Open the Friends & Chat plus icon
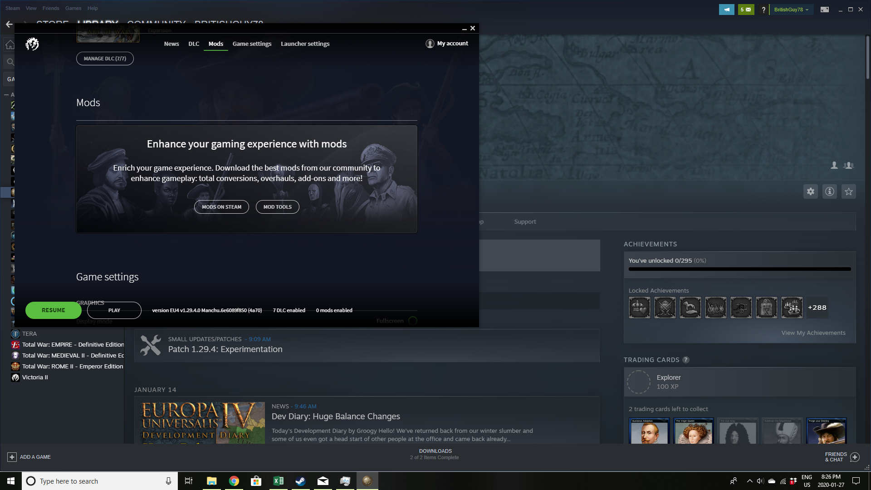Screen dimensions: 871x490 [855, 457]
